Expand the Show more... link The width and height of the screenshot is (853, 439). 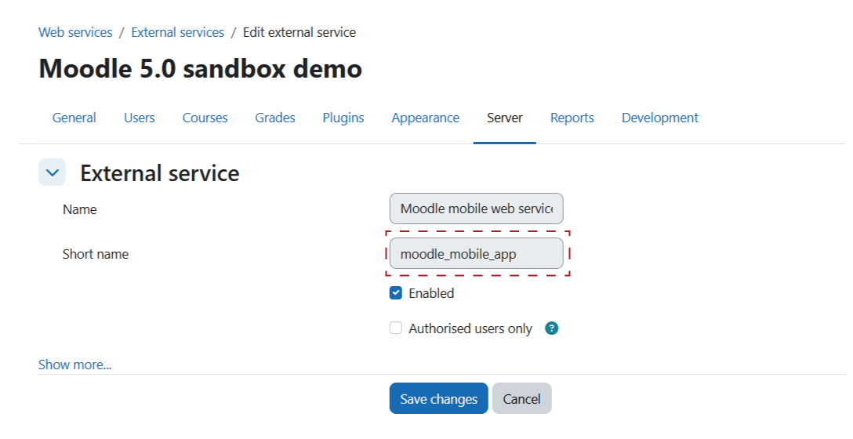[x=74, y=365]
